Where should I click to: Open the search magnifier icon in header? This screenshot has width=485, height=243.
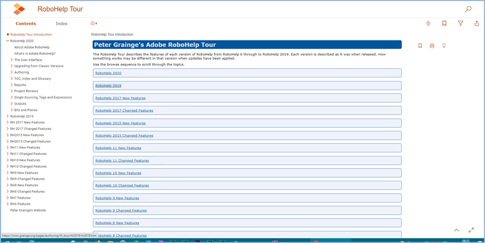(468, 9)
